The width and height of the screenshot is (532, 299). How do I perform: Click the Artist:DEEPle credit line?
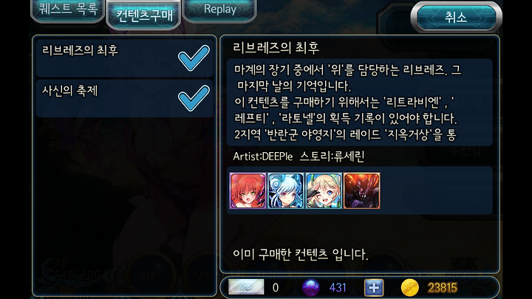click(x=262, y=157)
